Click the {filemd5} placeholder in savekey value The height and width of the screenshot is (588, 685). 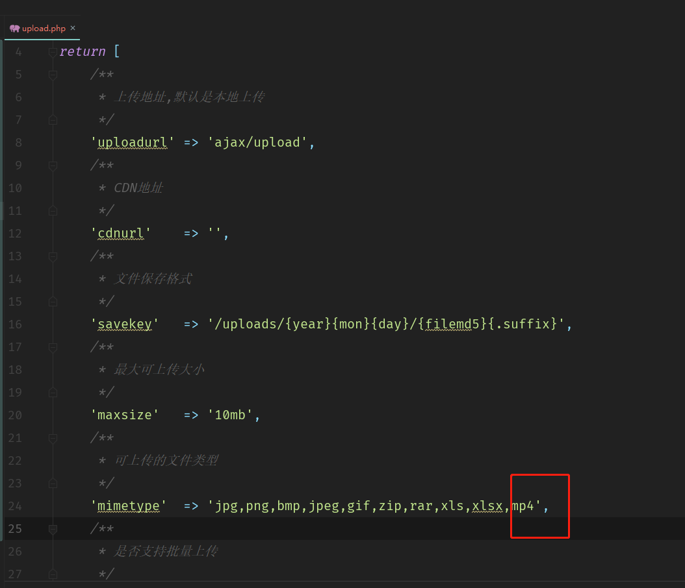(452, 324)
